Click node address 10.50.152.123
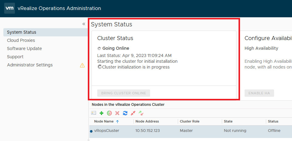This screenshot has width=292, height=141. point(148,131)
